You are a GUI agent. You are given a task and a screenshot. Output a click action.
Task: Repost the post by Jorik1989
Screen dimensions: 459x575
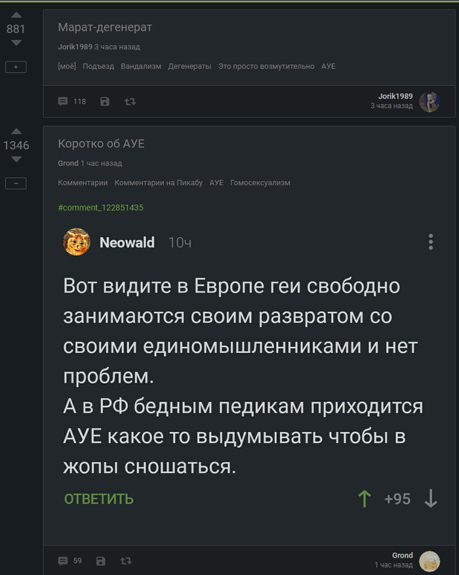130,101
